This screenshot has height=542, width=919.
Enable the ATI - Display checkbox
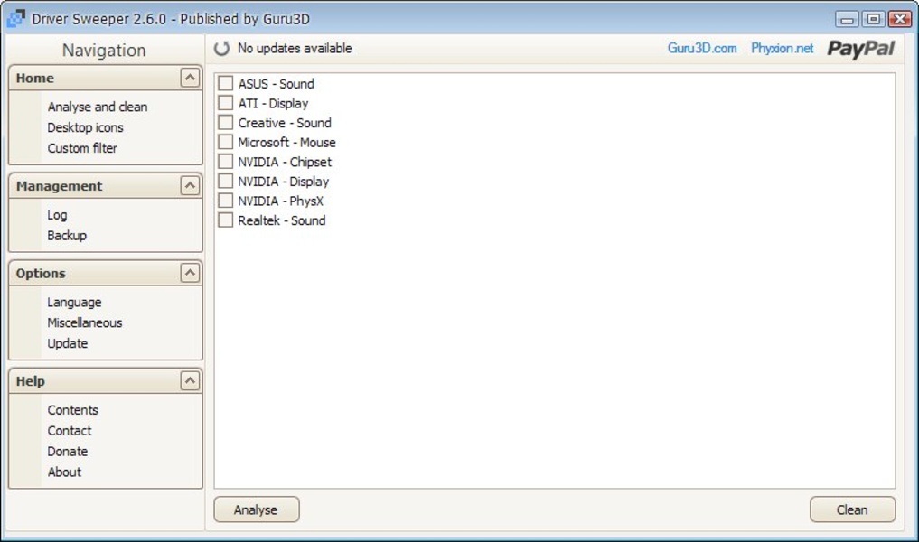(226, 103)
